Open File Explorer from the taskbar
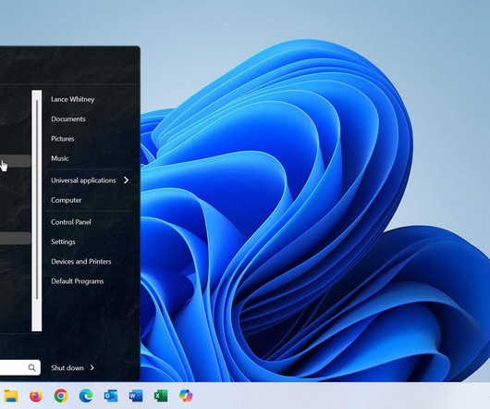The height and width of the screenshot is (409, 490). tap(10, 395)
